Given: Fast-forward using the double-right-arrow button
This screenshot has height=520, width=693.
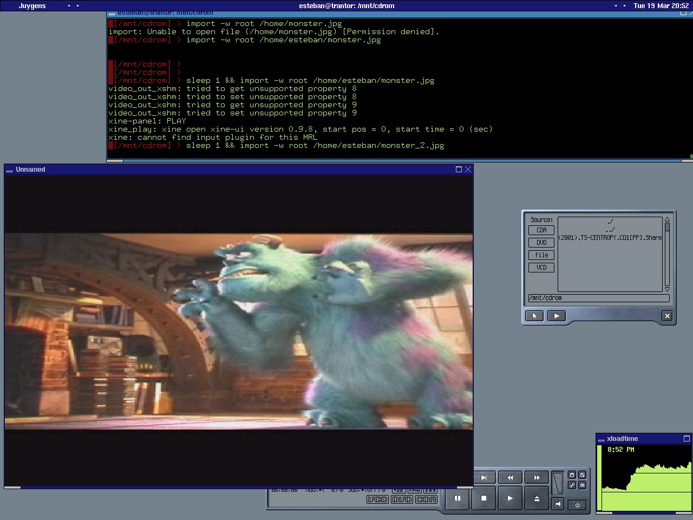Looking at the screenshot, I should coord(537,477).
